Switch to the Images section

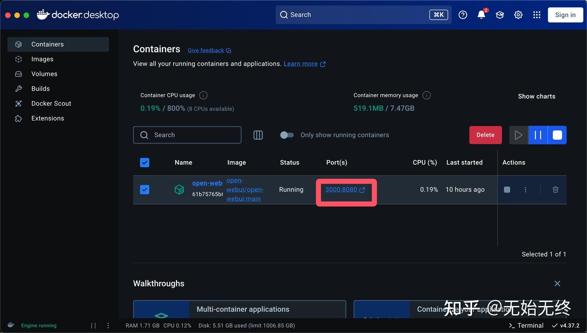pos(42,59)
